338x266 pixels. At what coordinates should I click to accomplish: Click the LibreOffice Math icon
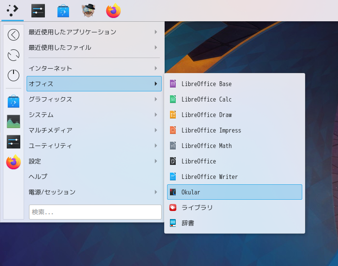point(173,146)
